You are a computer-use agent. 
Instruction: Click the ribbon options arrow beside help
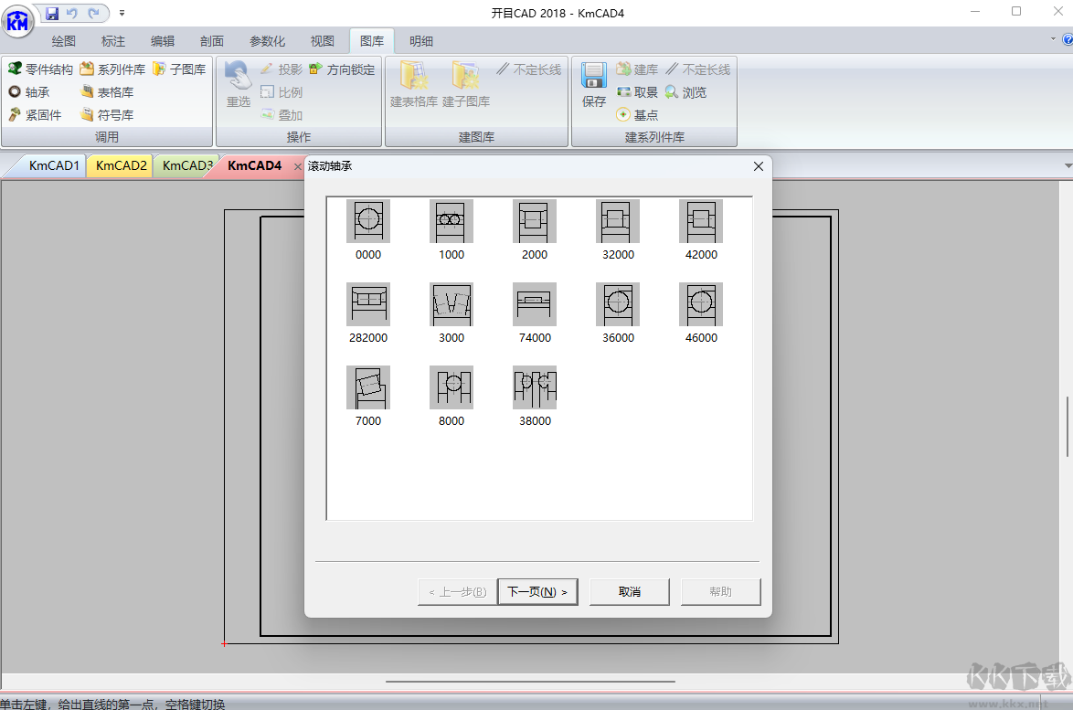pos(1053,39)
